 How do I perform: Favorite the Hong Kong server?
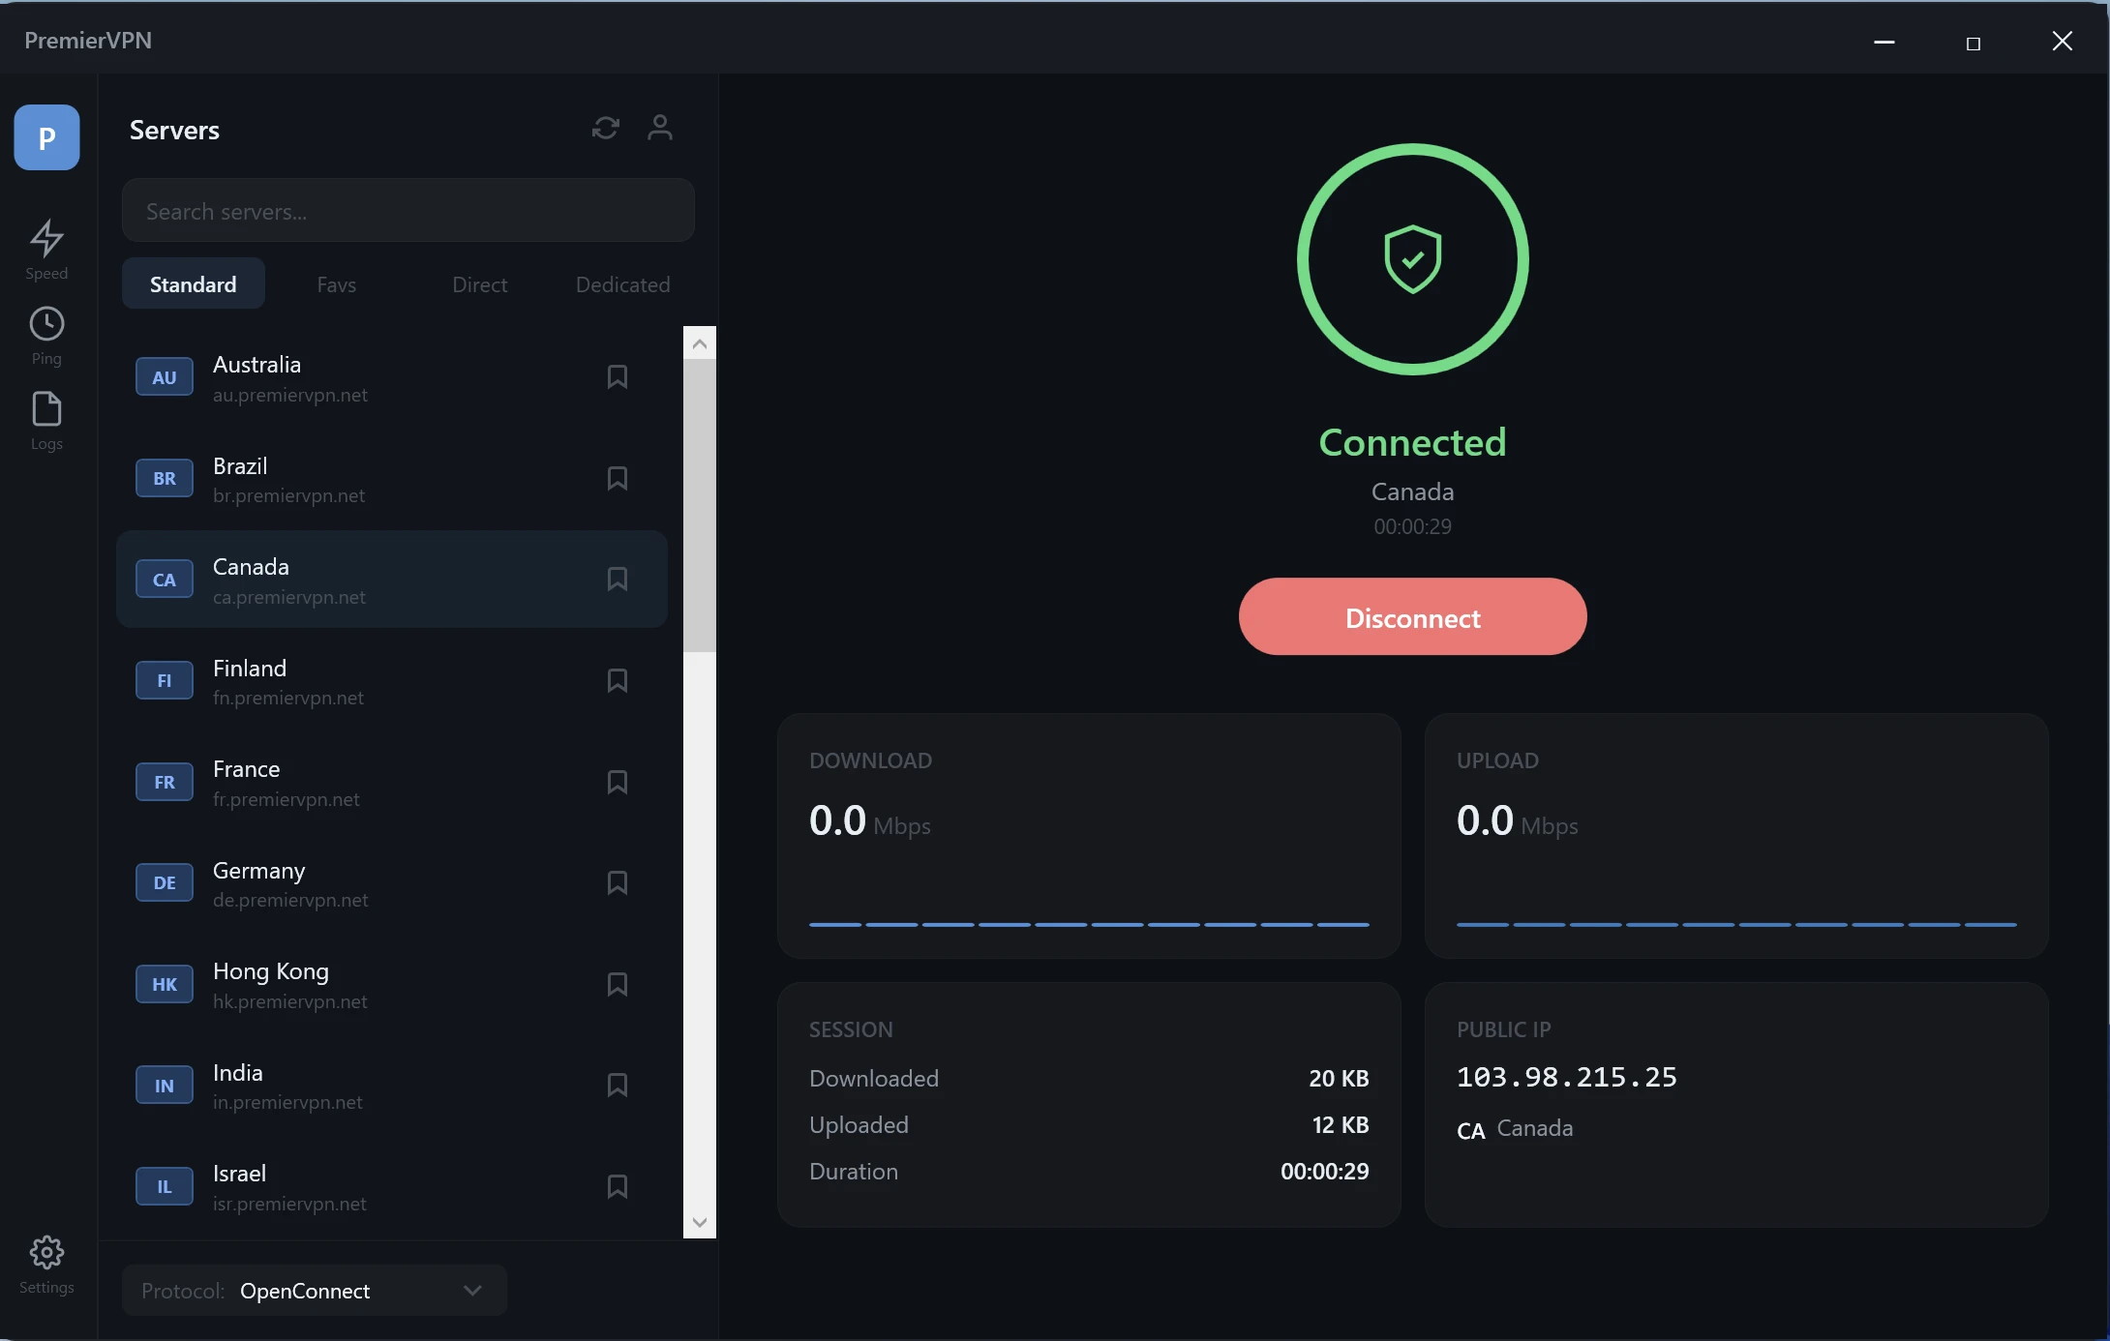coord(617,984)
